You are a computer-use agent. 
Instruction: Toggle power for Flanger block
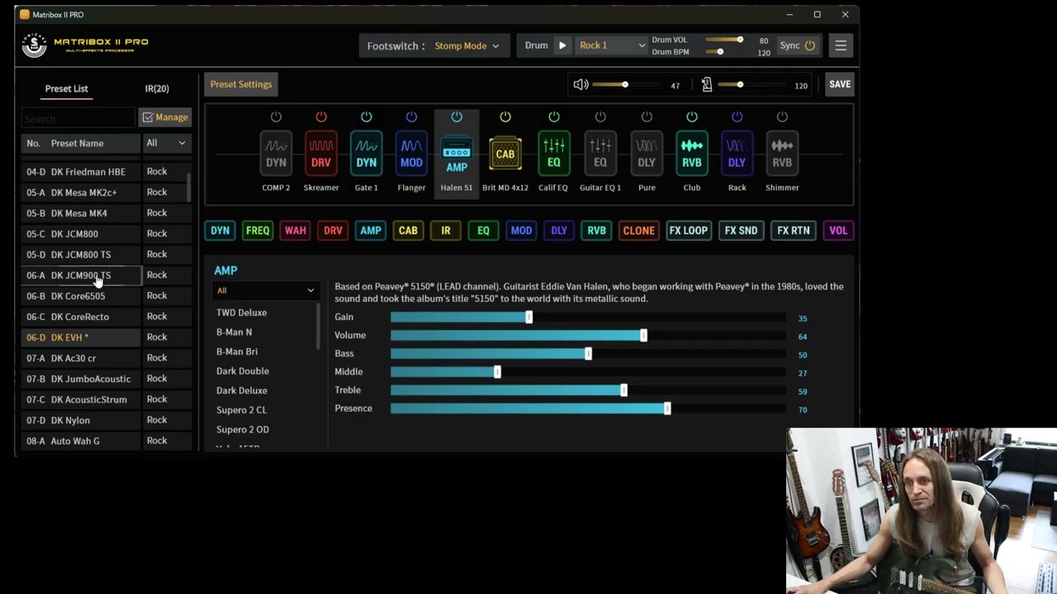click(x=411, y=117)
